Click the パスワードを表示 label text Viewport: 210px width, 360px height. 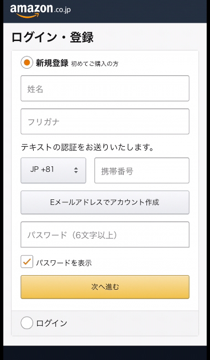point(64,263)
